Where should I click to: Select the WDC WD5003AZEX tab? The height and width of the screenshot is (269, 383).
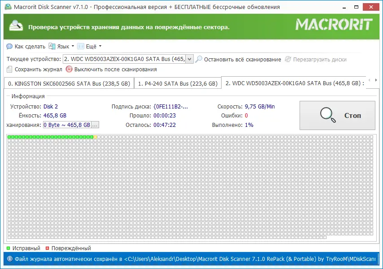[295, 83]
